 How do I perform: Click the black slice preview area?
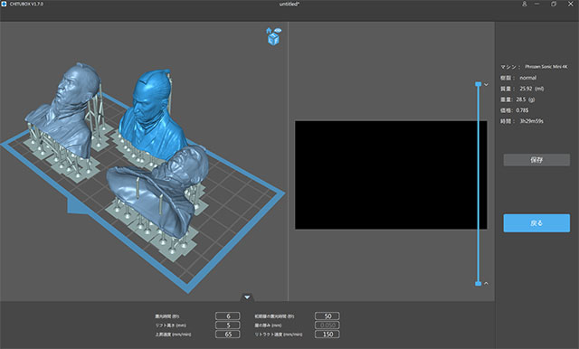pos(391,174)
